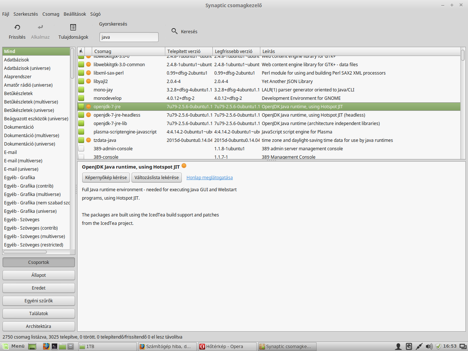This screenshot has height=351, width=468.
Task: Toggle status box of libwebkitgtk-3.0-common
Action: tap(81, 64)
